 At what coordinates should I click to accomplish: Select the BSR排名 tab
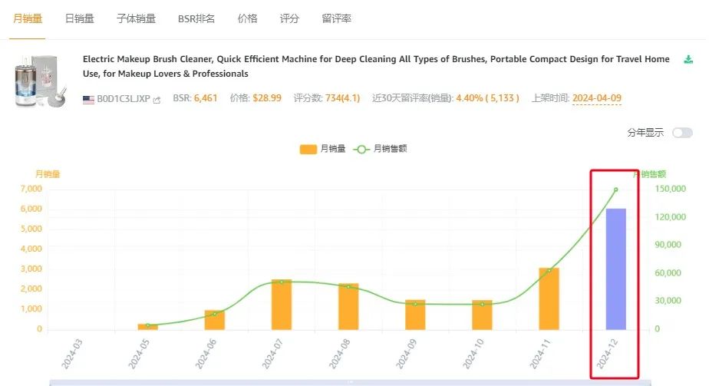[x=196, y=18]
